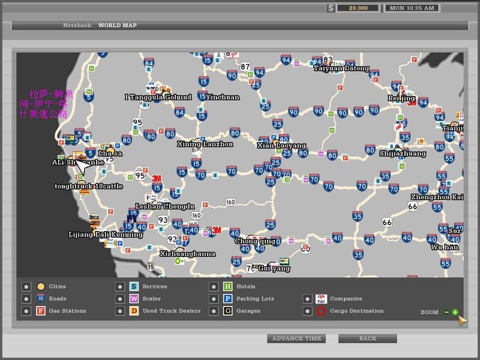Click the green Hotels H legend icon
This screenshot has height=360, width=480.
pyautogui.click(x=228, y=287)
